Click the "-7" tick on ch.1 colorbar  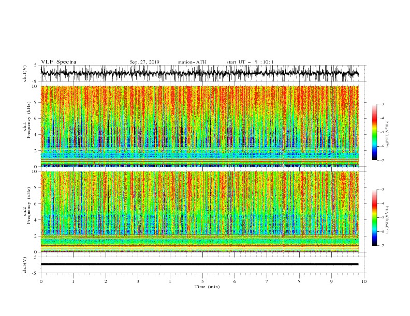[x=382, y=161]
